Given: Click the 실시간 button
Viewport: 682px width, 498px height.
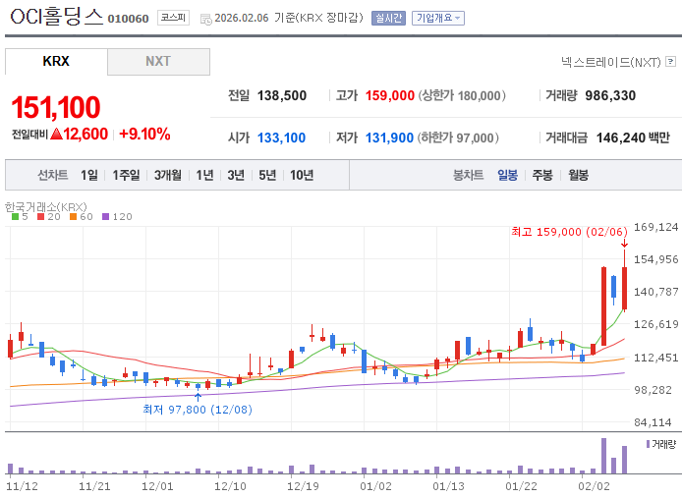Looking at the screenshot, I should 388,19.
